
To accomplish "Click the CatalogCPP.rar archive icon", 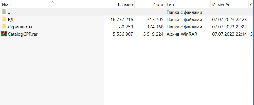I will pos(4,34).
